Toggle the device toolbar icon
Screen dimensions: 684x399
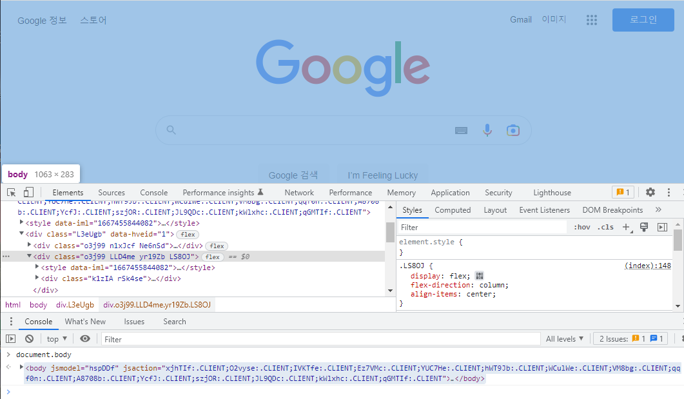(29, 192)
